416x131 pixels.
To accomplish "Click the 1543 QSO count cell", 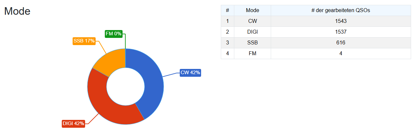I will [x=341, y=21].
